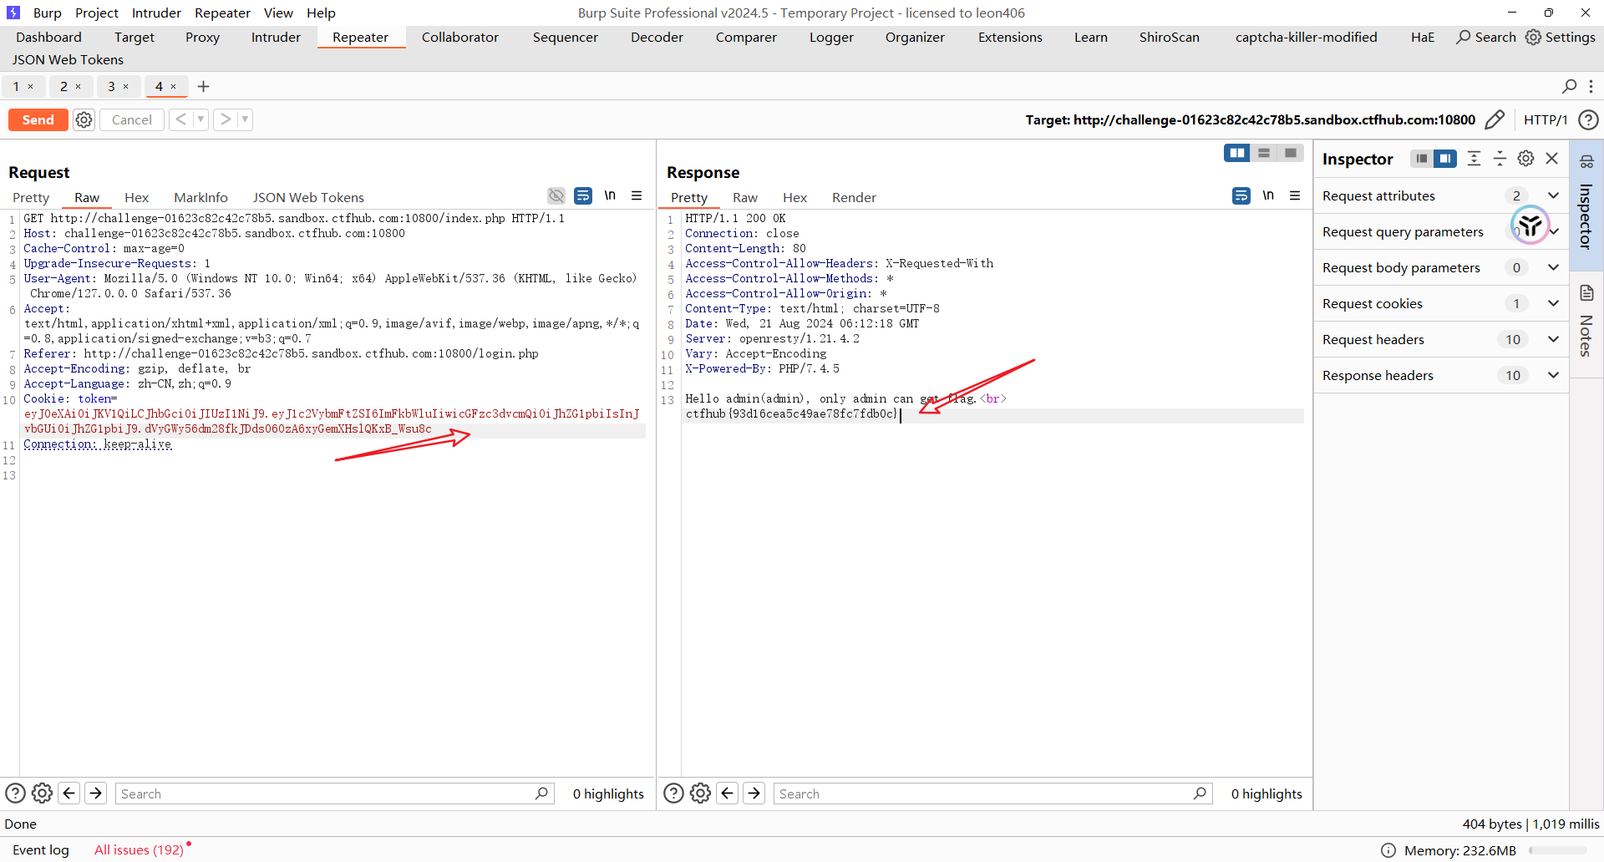The width and height of the screenshot is (1604, 862).
Task: Go to next request in history
Action: pyautogui.click(x=226, y=119)
